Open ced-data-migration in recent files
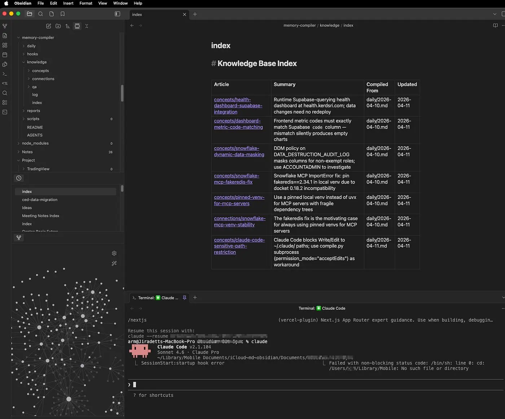 pos(40,200)
